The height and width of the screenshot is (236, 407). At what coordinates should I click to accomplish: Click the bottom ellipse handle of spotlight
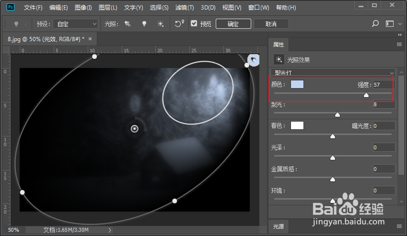[174, 201]
